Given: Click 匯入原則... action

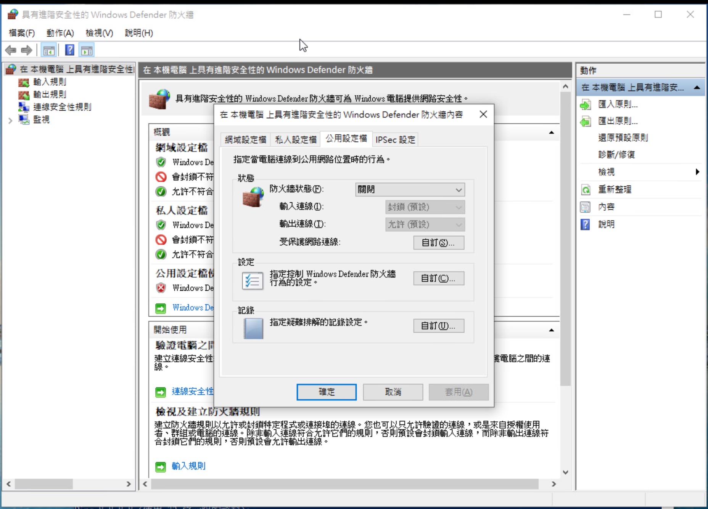Looking at the screenshot, I should click(x=618, y=104).
